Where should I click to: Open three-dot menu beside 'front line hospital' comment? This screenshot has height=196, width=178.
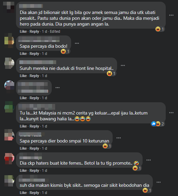point(123,65)
